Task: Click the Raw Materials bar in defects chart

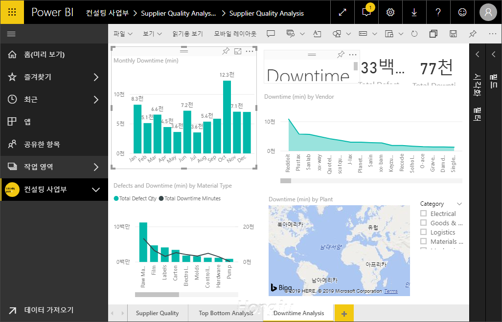Action: pos(143,242)
